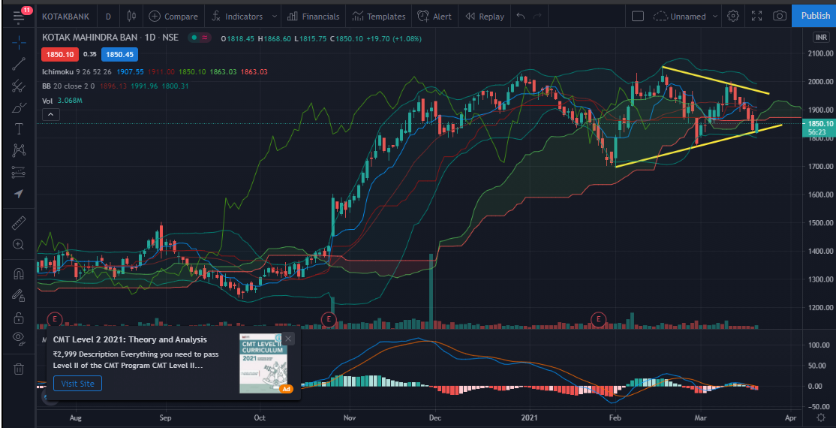The height and width of the screenshot is (428, 836).
Task: Click the redo arrow
Action: pos(537,16)
